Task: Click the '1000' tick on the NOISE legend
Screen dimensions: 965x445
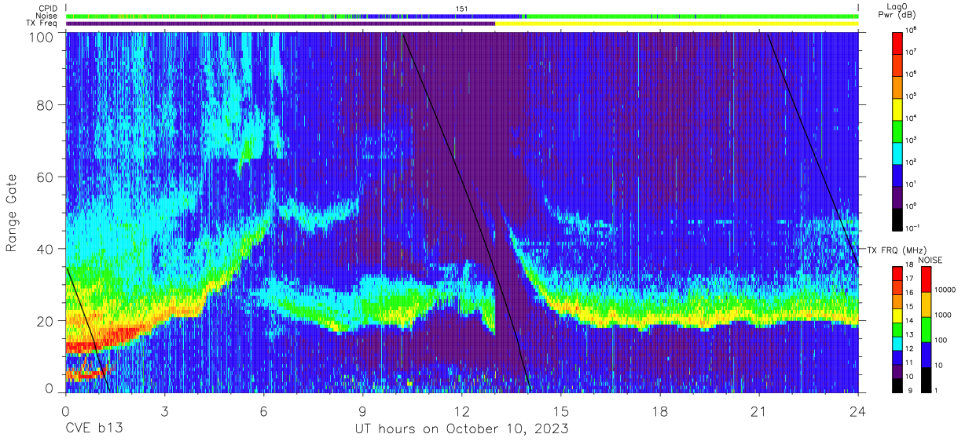Action: [x=943, y=316]
